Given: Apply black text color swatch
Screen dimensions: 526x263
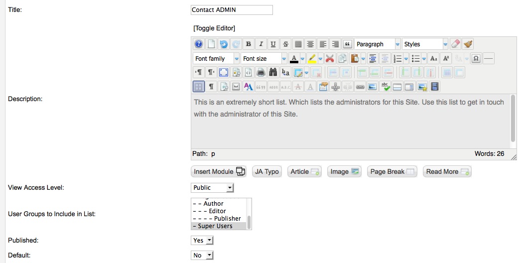Looking at the screenshot, I should (294, 59).
